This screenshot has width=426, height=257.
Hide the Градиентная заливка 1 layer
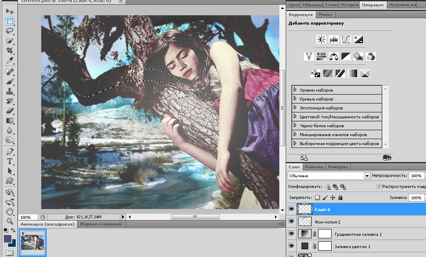pos(292,233)
